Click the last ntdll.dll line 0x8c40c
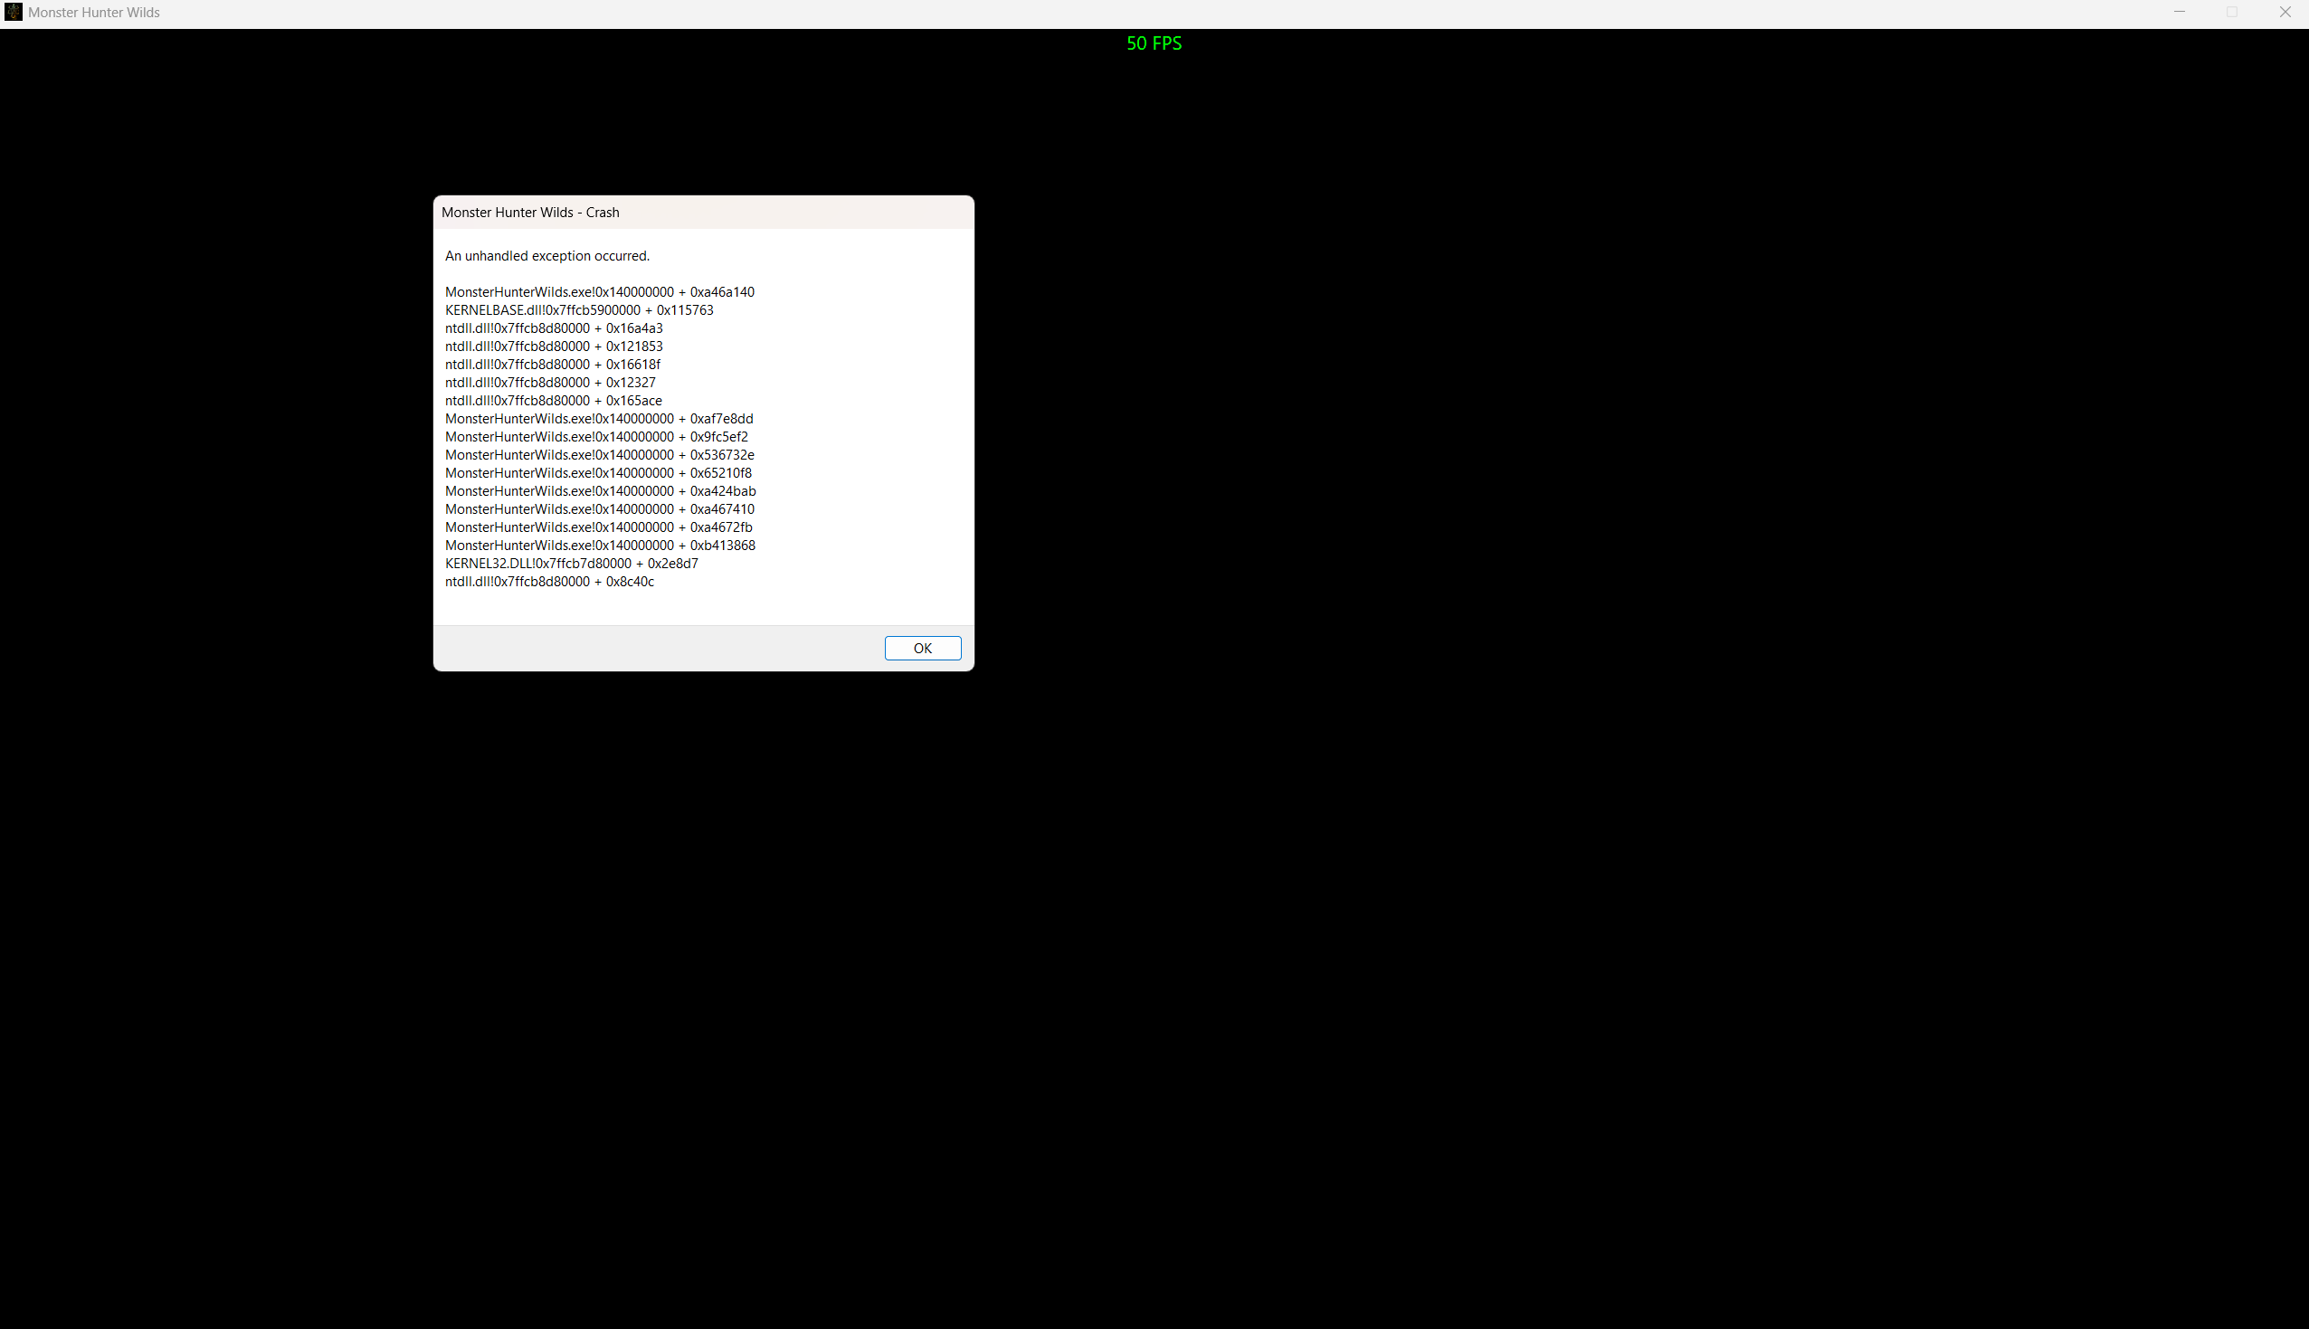 click(549, 582)
